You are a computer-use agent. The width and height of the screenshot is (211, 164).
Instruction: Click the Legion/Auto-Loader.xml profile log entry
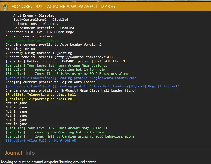[x=71, y=78]
